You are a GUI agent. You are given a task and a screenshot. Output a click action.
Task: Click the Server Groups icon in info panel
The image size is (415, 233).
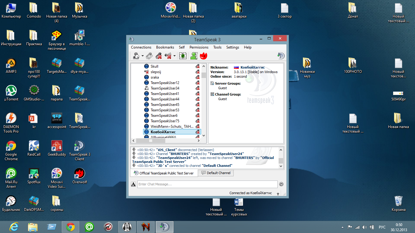pos(212,83)
